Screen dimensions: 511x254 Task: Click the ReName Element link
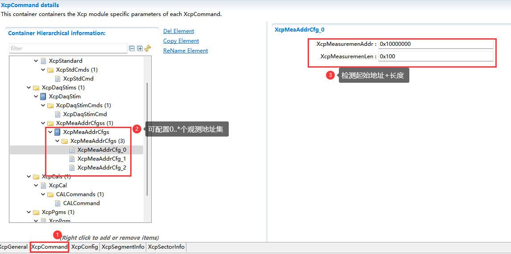(185, 51)
